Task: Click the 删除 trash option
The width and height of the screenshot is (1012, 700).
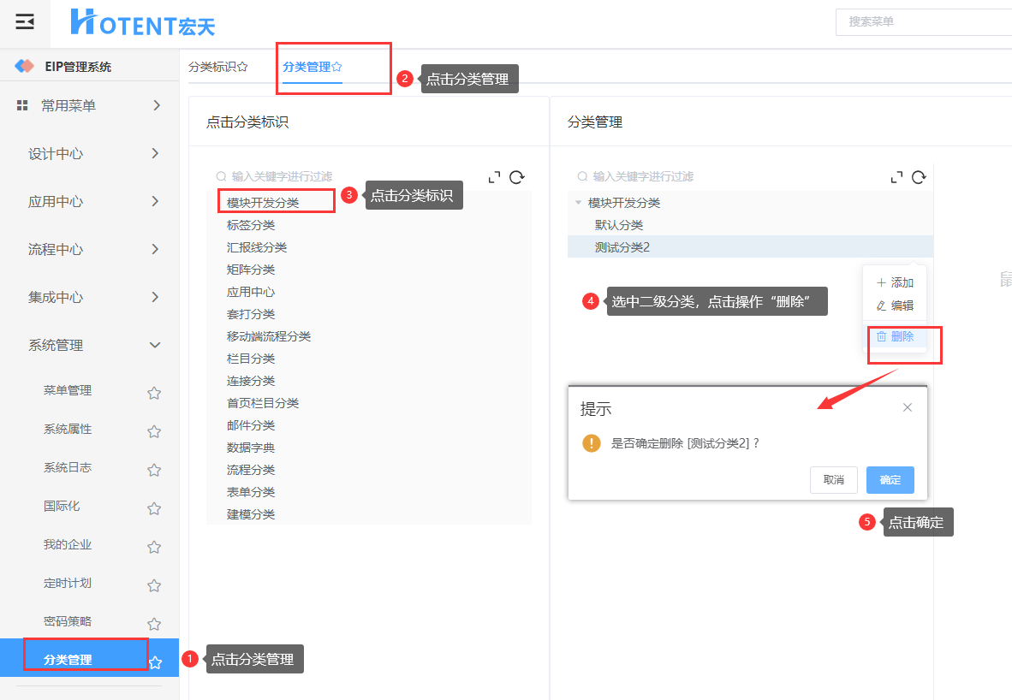Action: (895, 336)
